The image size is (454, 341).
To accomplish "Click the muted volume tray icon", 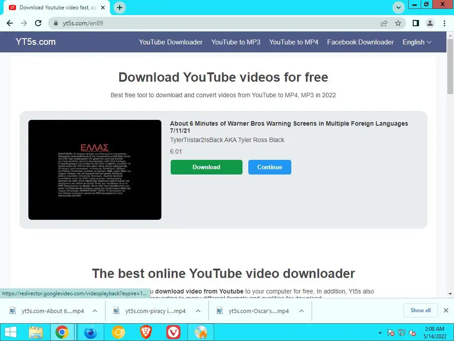I will [x=412, y=333].
